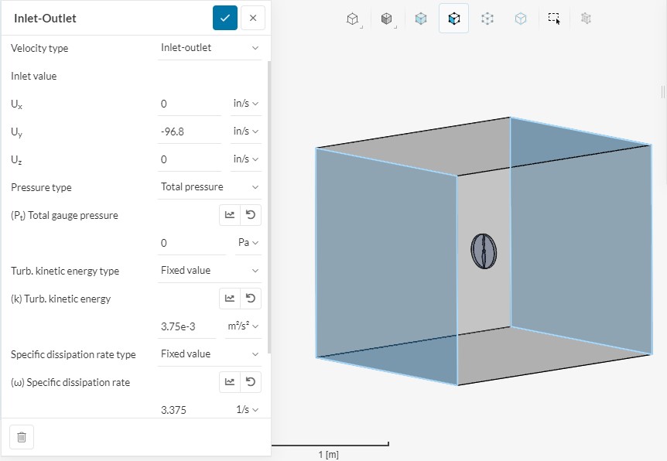Change the Ux unit dropdown
Image resolution: width=667 pixels, height=461 pixels.
click(246, 104)
